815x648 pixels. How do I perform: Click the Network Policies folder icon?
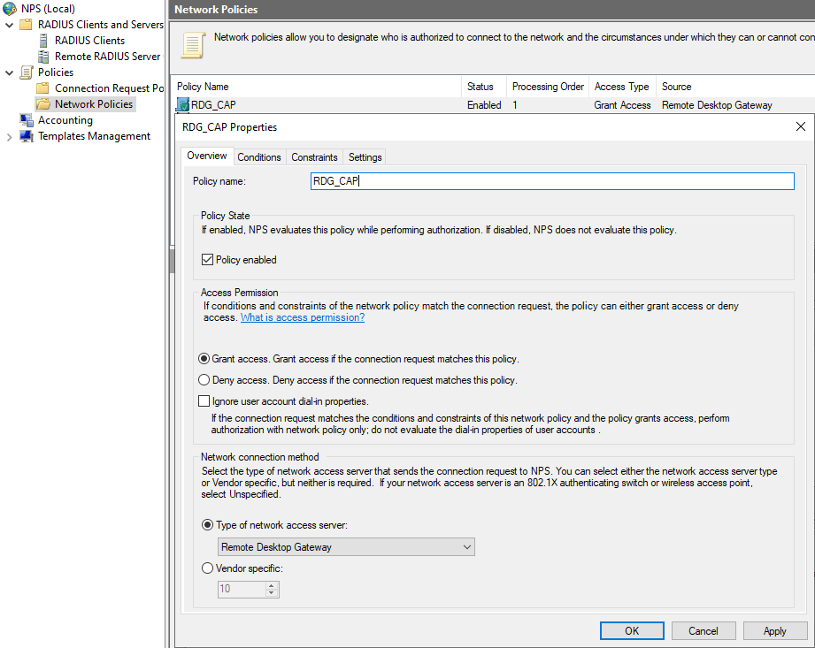pyautogui.click(x=43, y=104)
